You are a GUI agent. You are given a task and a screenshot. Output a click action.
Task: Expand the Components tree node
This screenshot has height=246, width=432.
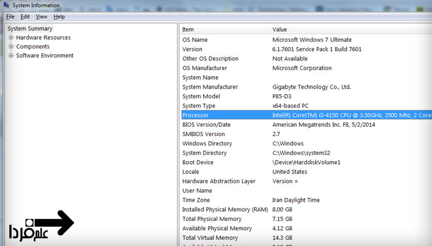pos(11,47)
